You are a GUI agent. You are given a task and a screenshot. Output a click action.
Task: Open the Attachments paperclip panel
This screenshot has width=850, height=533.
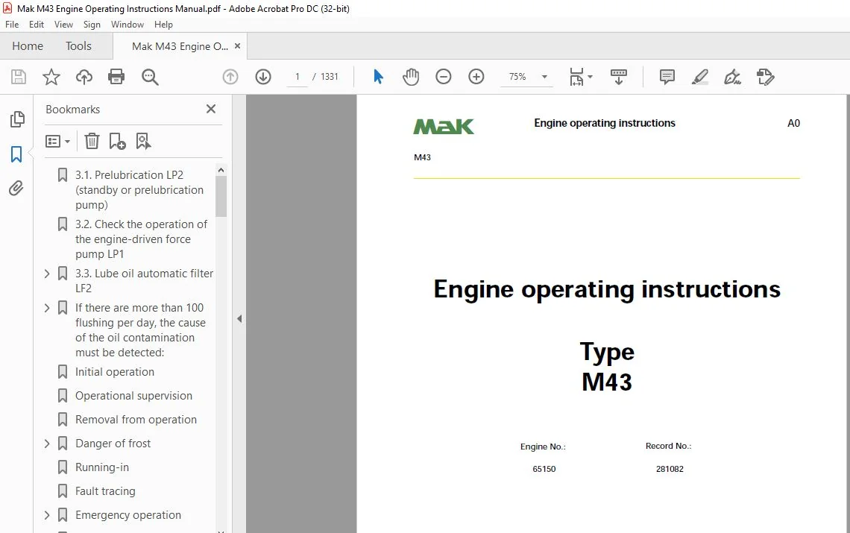click(16, 188)
